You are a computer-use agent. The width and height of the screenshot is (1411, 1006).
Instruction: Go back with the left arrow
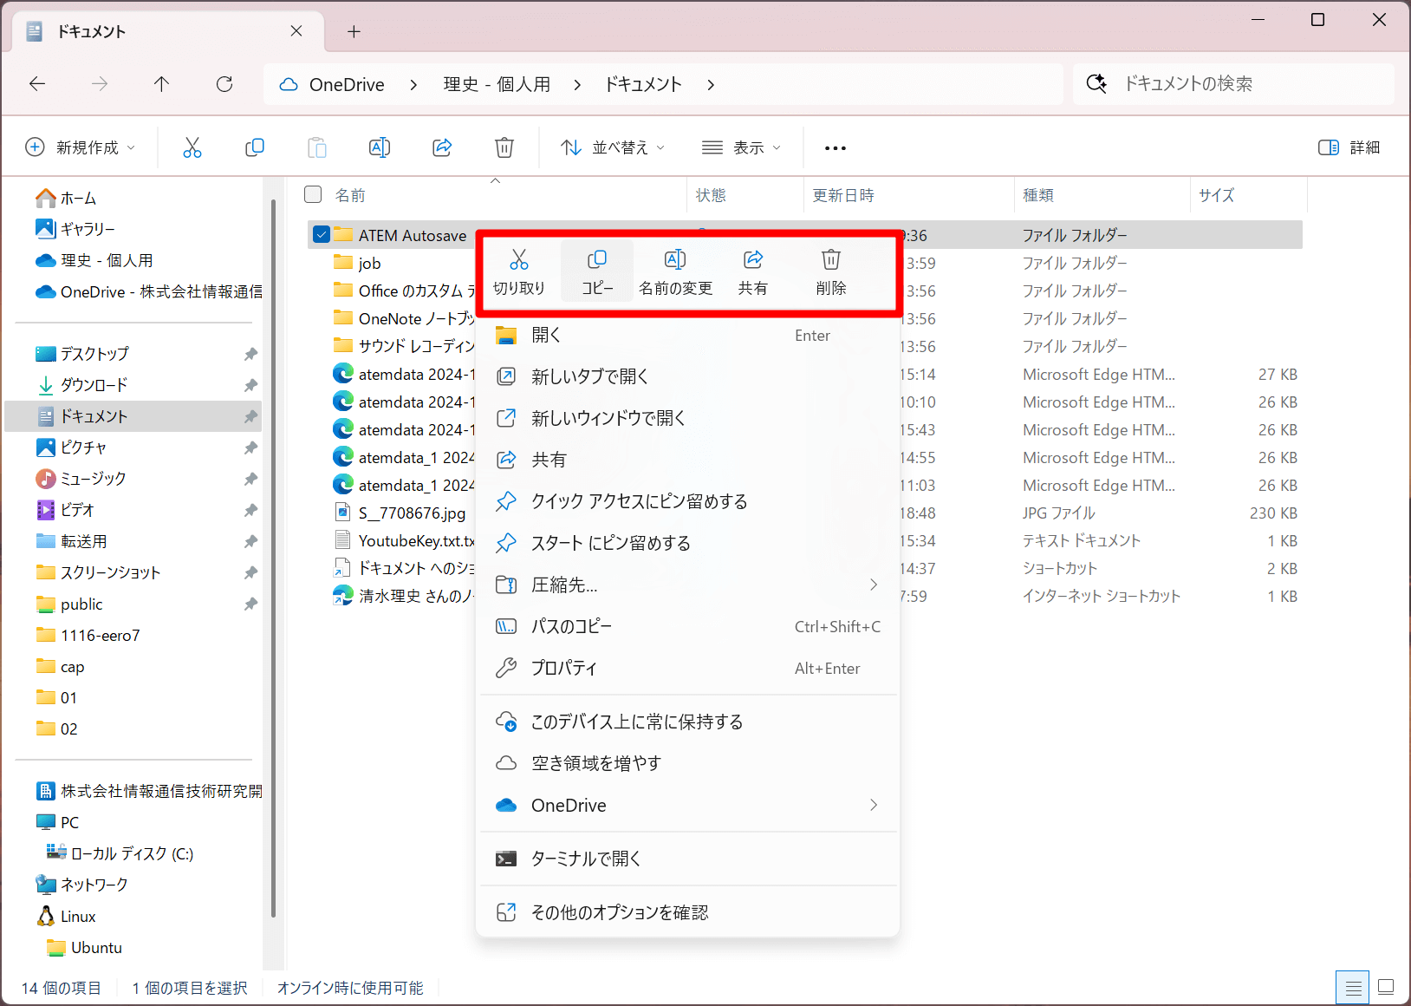coord(37,84)
